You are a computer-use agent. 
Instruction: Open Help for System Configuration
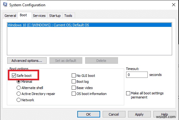165,114
